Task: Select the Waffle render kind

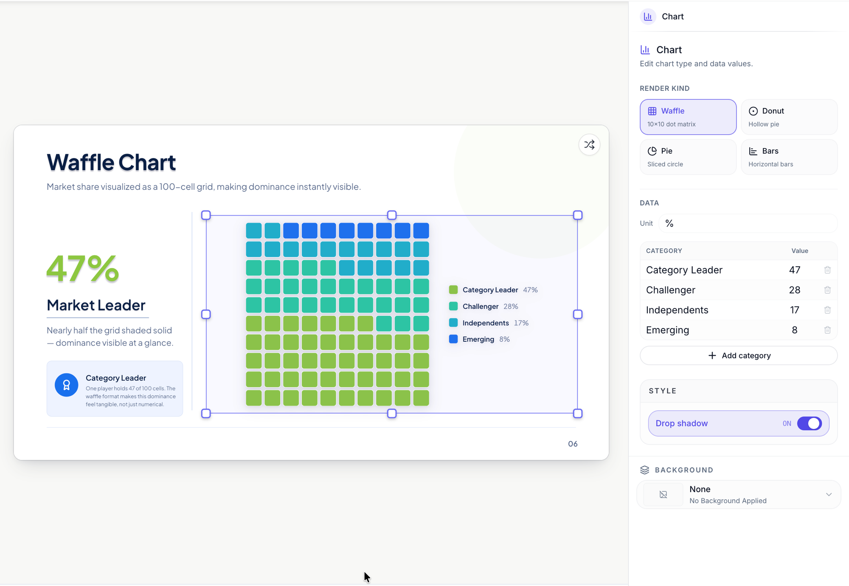Action: 688,117
